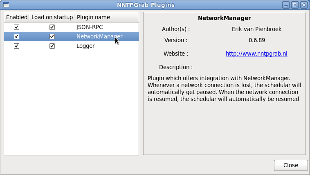Image resolution: width=310 pixels, height=175 pixels.
Task: Close the window using title bar X
Action: [303, 5]
